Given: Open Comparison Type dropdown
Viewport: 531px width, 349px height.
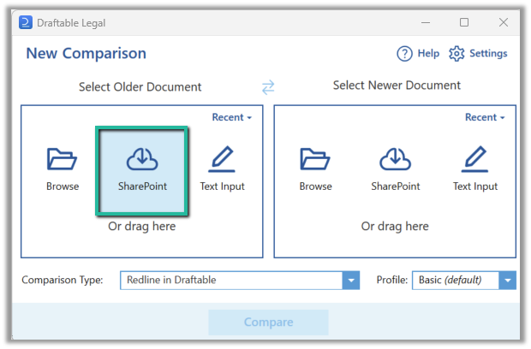Looking at the screenshot, I should click(x=240, y=280).
